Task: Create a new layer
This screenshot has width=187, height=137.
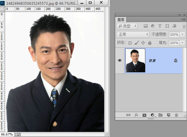Action: point(169,115)
